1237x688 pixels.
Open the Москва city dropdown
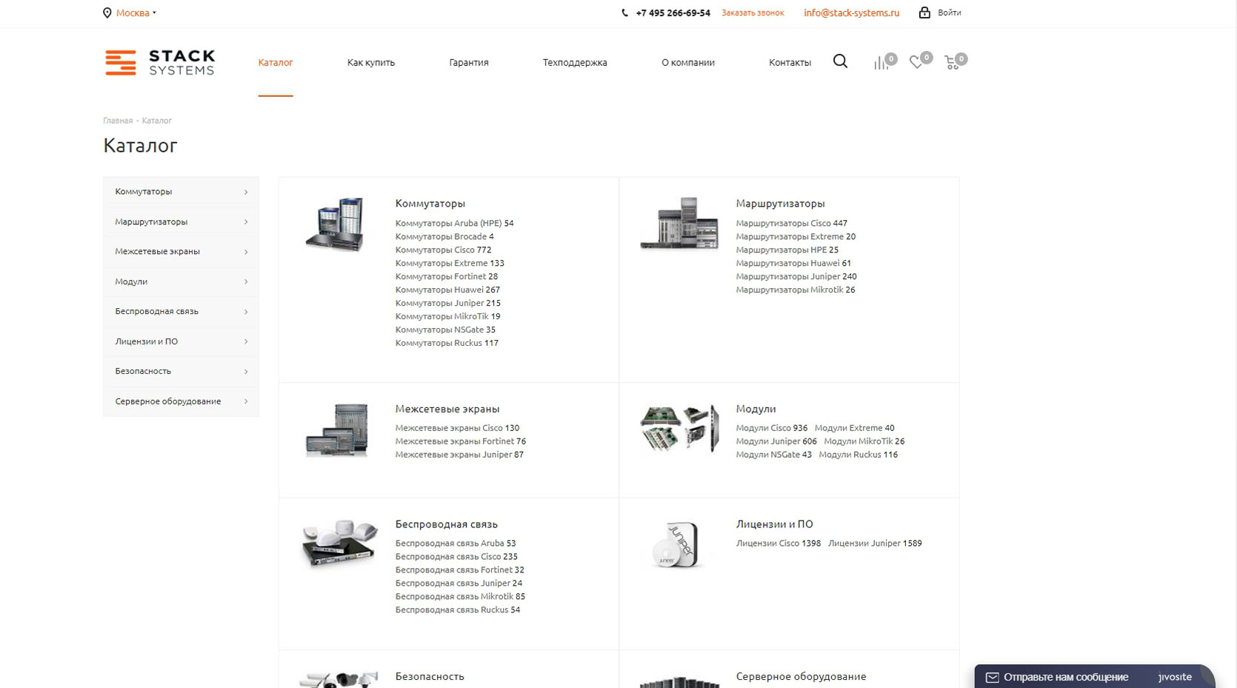pos(136,13)
